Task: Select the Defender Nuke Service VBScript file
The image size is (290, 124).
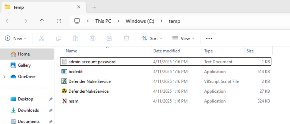Action: [89, 81]
